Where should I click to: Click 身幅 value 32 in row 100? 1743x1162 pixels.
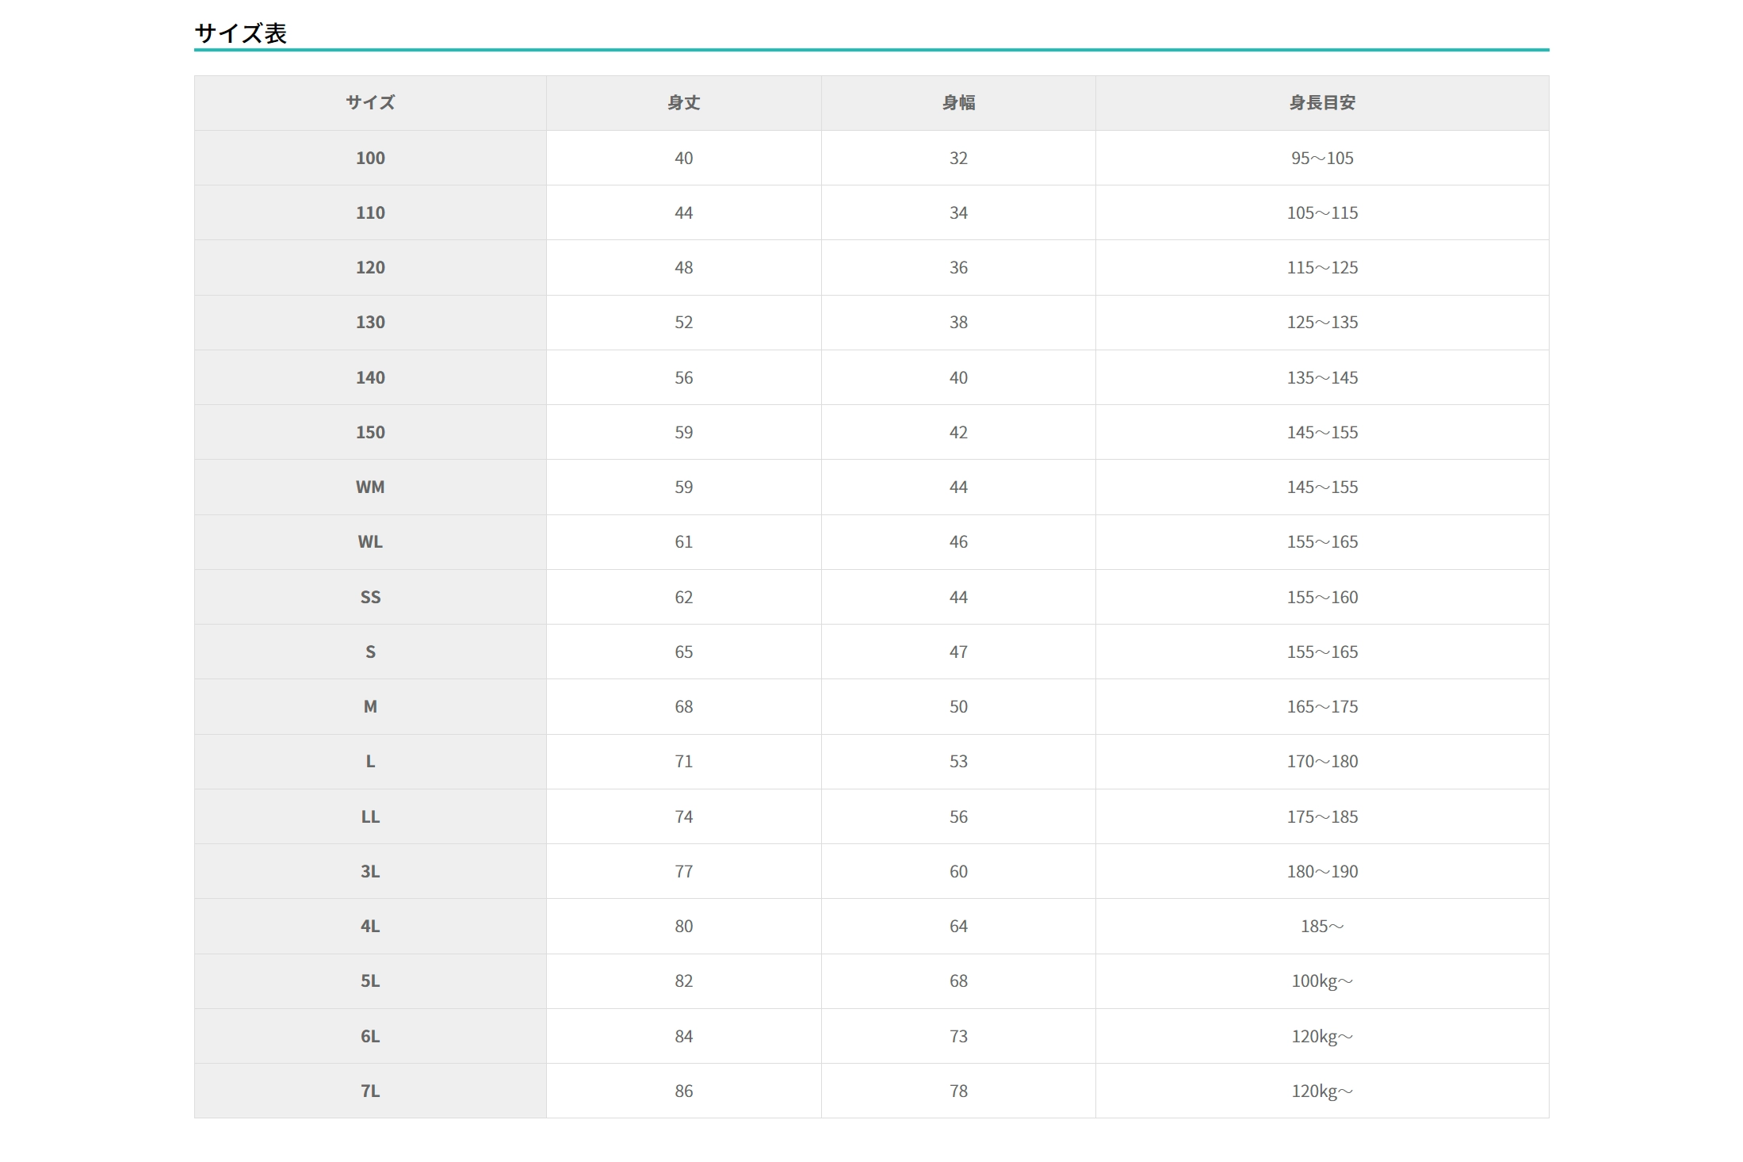click(958, 158)
